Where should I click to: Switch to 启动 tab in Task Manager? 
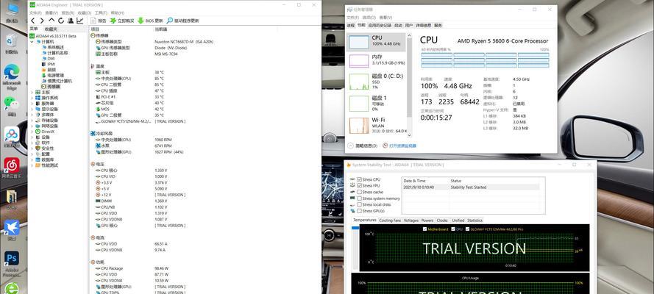(x=398, y=26)
